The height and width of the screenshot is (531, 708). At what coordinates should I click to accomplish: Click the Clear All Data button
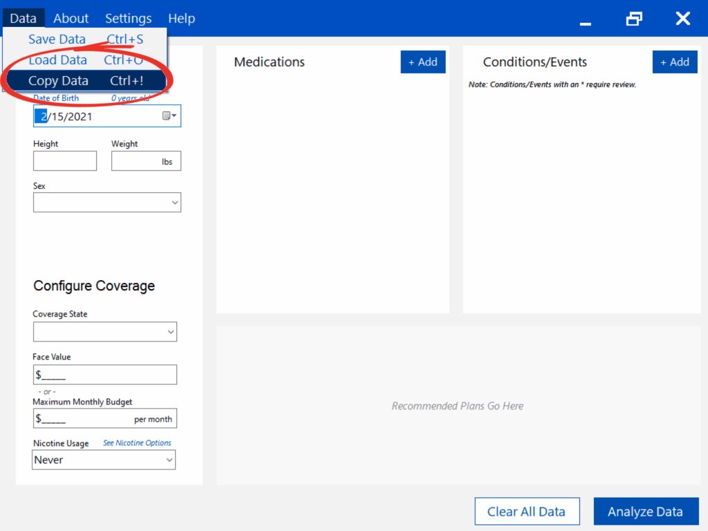click(x=526, y=512)
